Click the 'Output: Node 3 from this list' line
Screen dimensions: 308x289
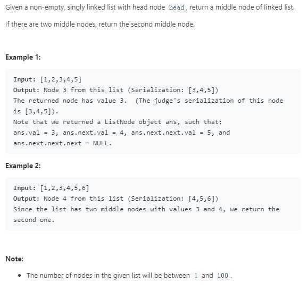115,90
